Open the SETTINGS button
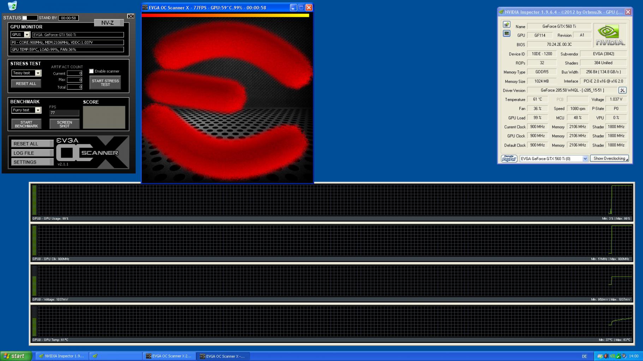 (32, 162)
